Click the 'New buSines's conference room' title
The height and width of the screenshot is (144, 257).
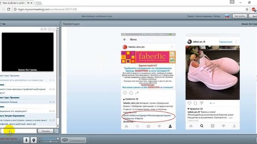(x=97, y=16)
